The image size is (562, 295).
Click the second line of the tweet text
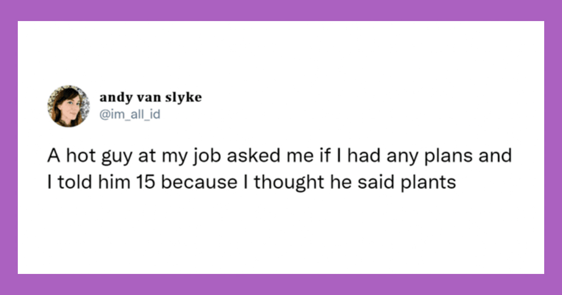click(x=251, y=182)
